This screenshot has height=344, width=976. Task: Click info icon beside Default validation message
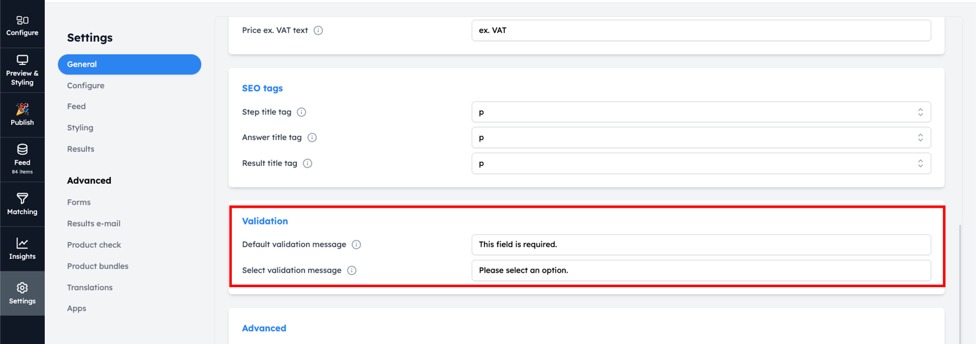[x=356, y=244]
